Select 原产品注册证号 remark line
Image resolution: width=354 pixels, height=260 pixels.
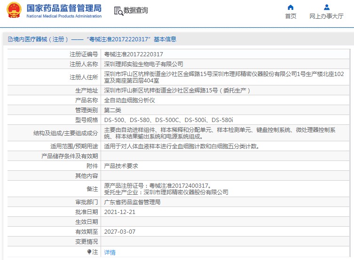pos(158,186)
